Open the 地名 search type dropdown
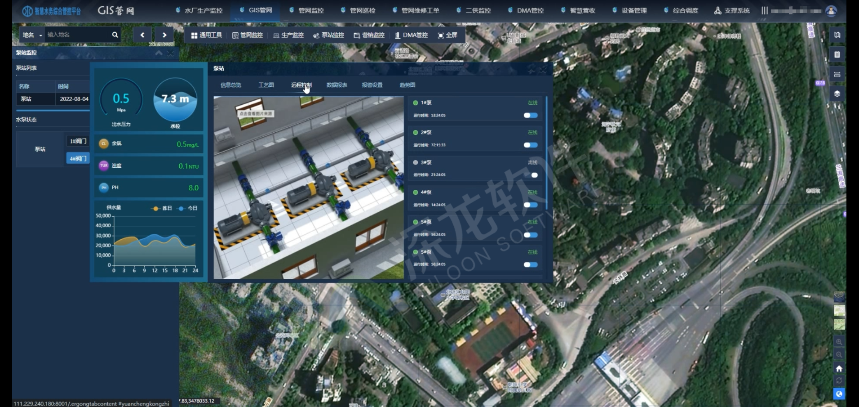The image size is (859, 407). tap(32, 35)
